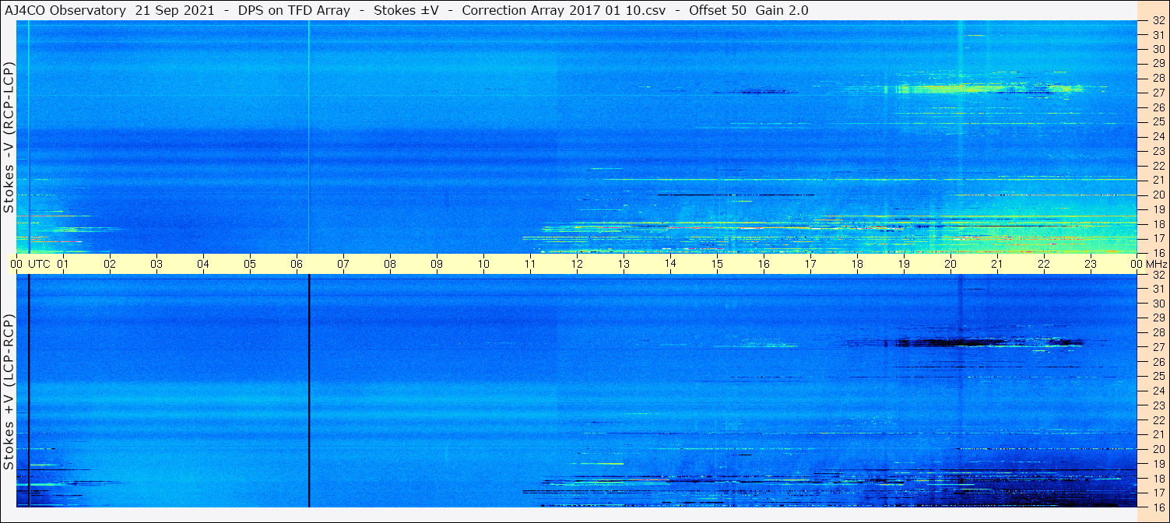Image resolution: width=1170 pixels, height=523 pixels.
Task: Select the 02 hour tick on time axis
Action: point(110,264)
